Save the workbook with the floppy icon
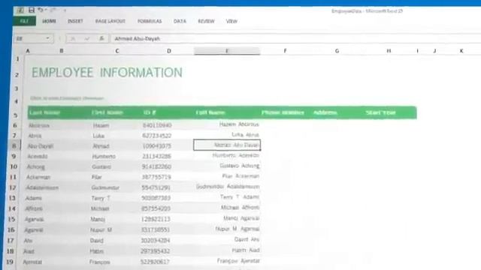 tap(31, 10)
